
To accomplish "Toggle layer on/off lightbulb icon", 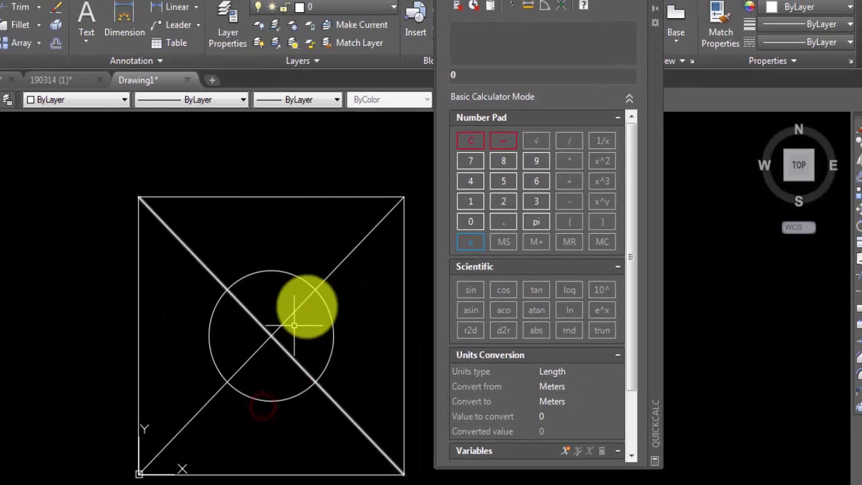I will (259, 7).
